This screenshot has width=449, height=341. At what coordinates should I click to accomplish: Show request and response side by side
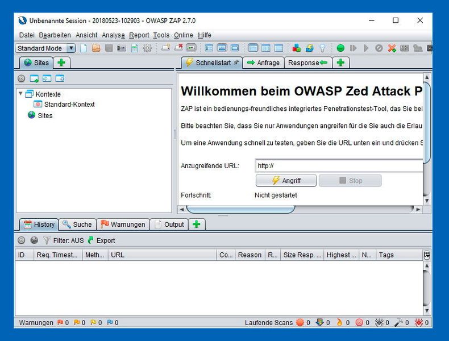point(266,48)
